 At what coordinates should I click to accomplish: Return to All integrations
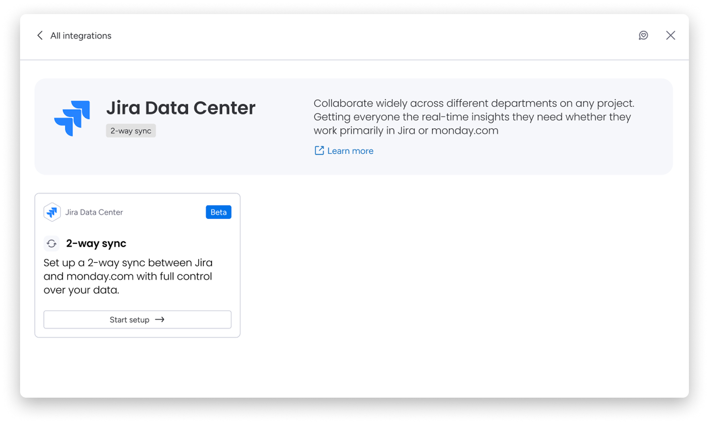(x=80, y=36)
